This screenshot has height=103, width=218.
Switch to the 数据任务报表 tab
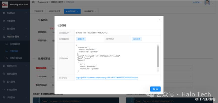tap(54, 11)
